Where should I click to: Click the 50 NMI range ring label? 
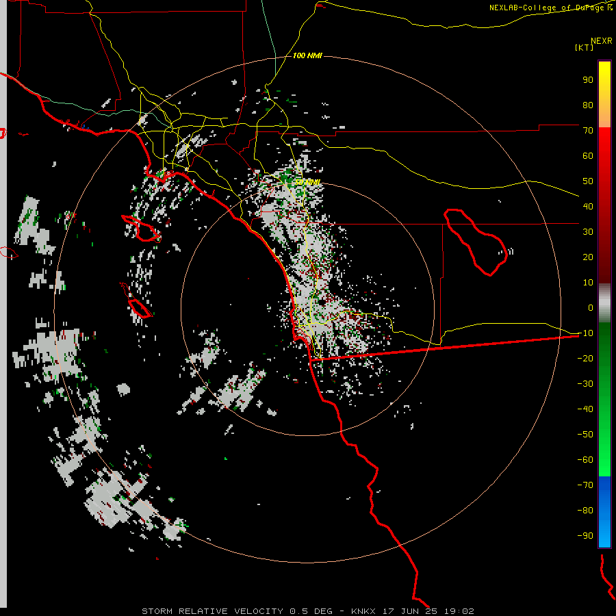click(x=307, y=182)
